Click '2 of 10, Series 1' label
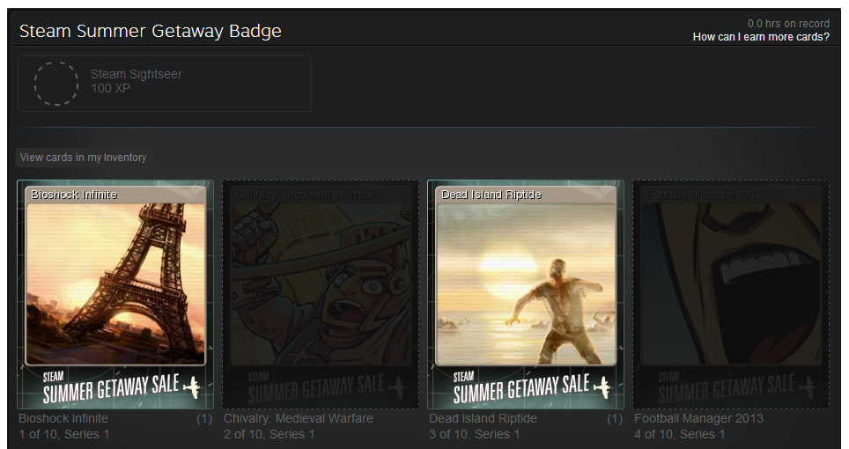 tap(269, 434)
